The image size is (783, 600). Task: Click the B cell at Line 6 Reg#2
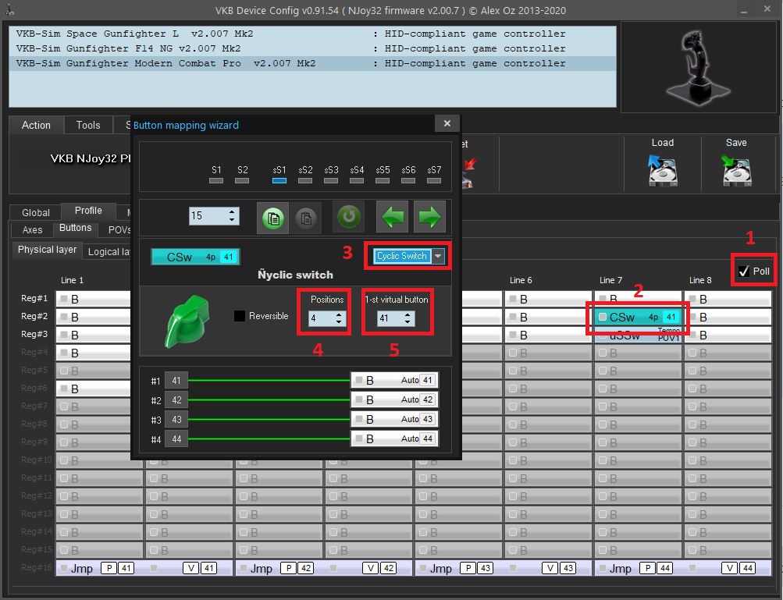coord(548,317)
